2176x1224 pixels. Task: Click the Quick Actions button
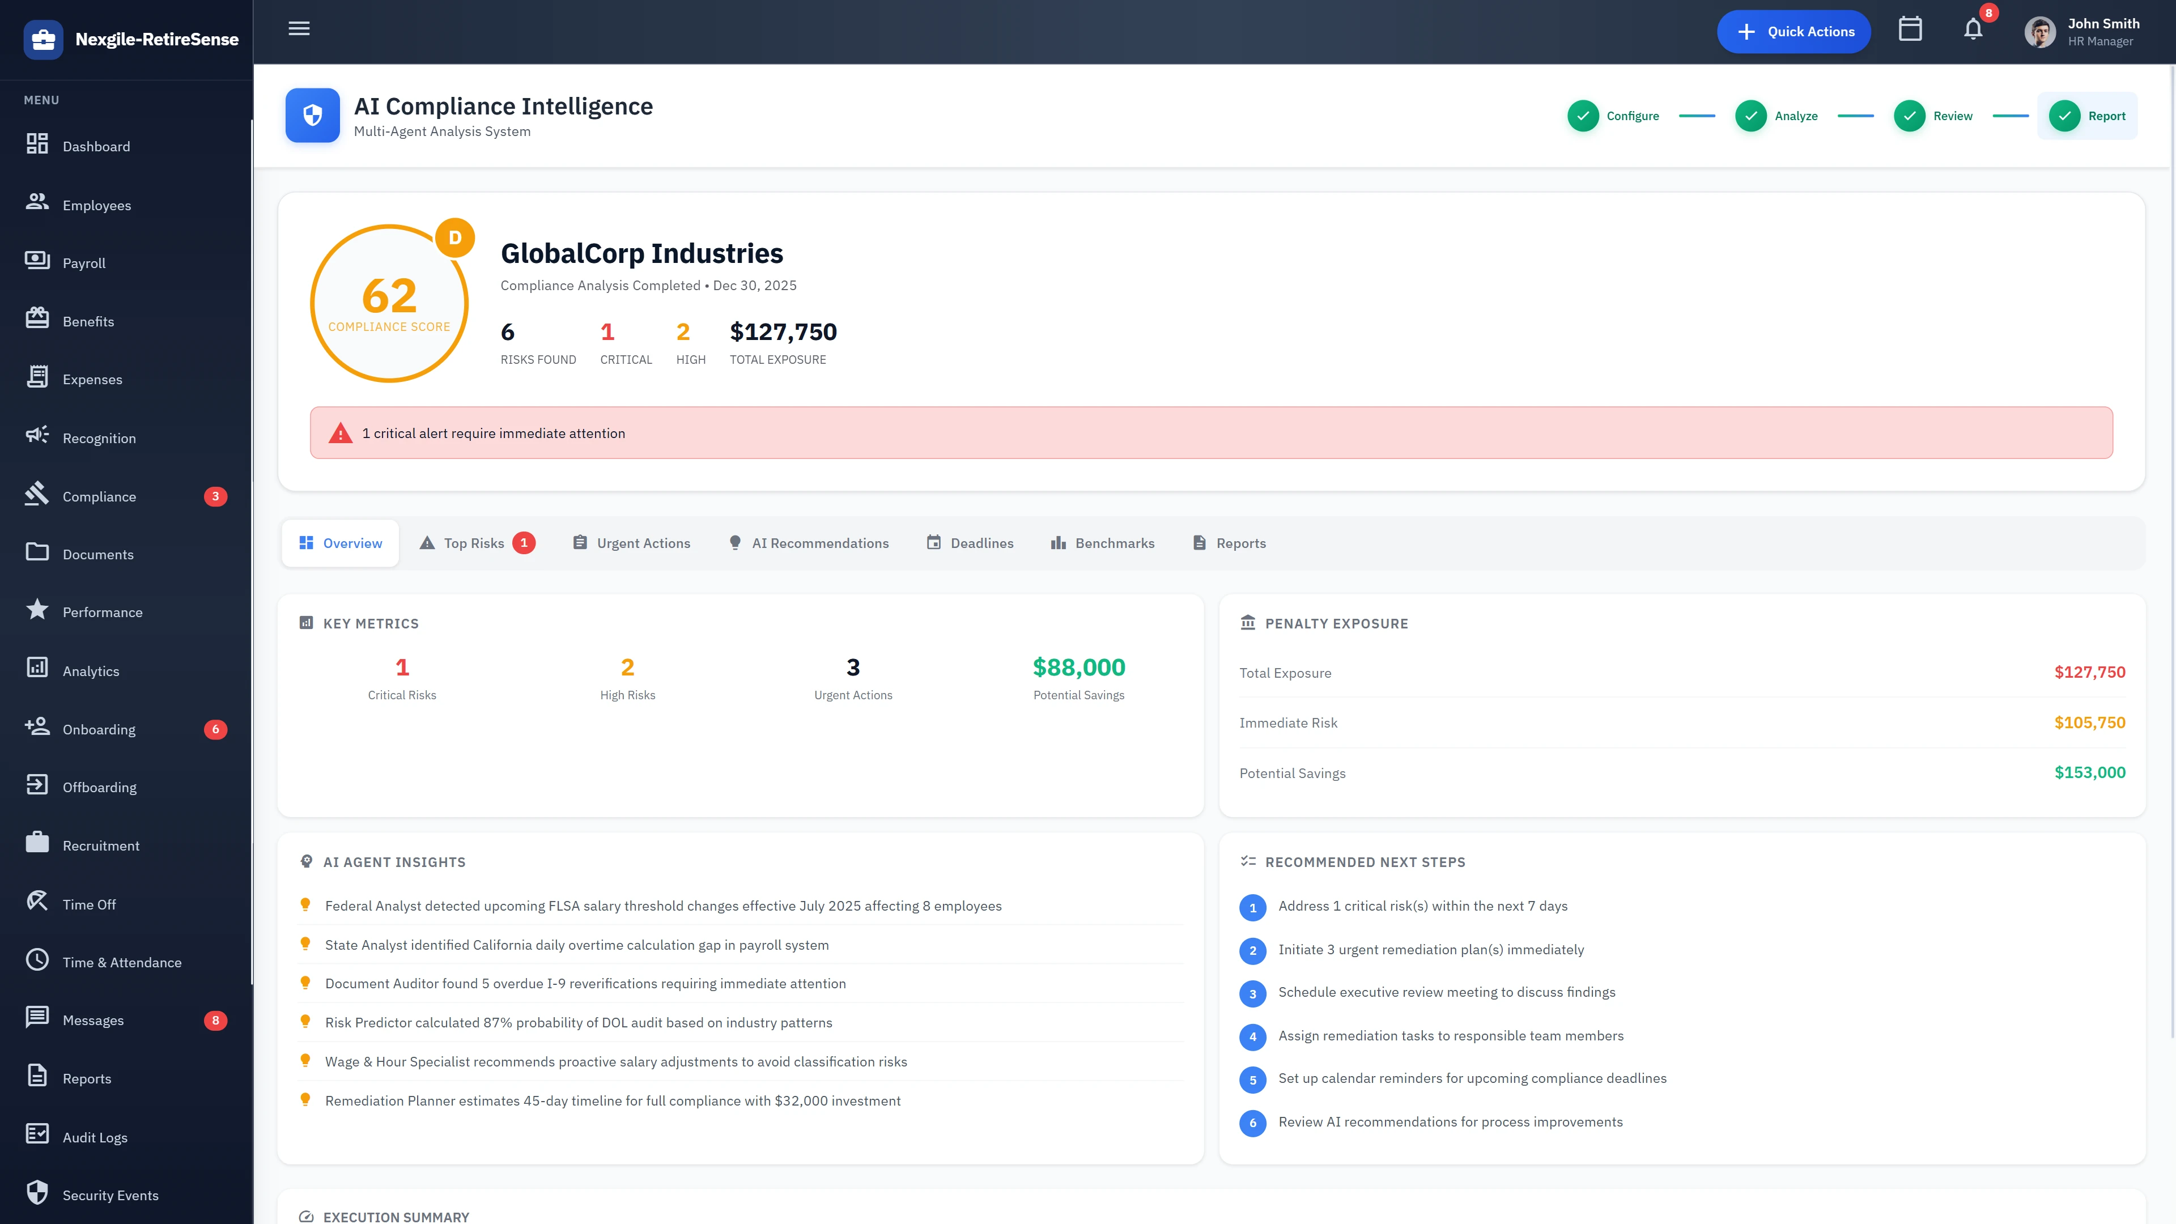1793,31
